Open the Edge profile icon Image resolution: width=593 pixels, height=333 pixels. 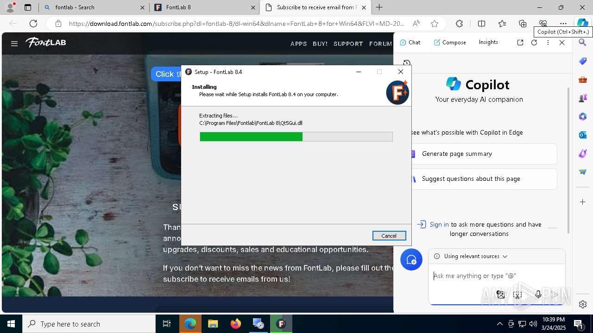point(10,7)
